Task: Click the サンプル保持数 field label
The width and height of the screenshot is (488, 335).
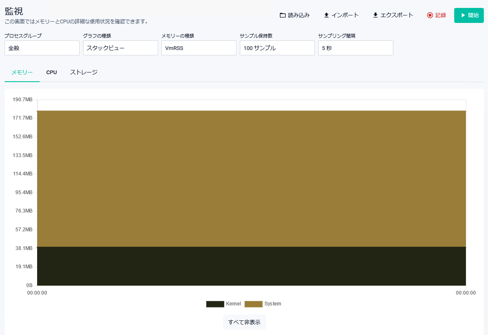Action: pos(256,36)
